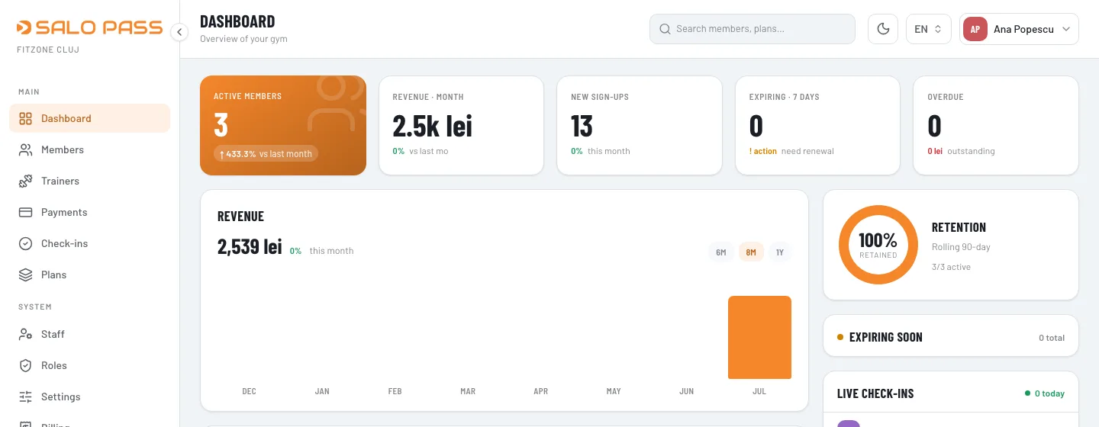Select the 6M revenue range

coord(721,252)
